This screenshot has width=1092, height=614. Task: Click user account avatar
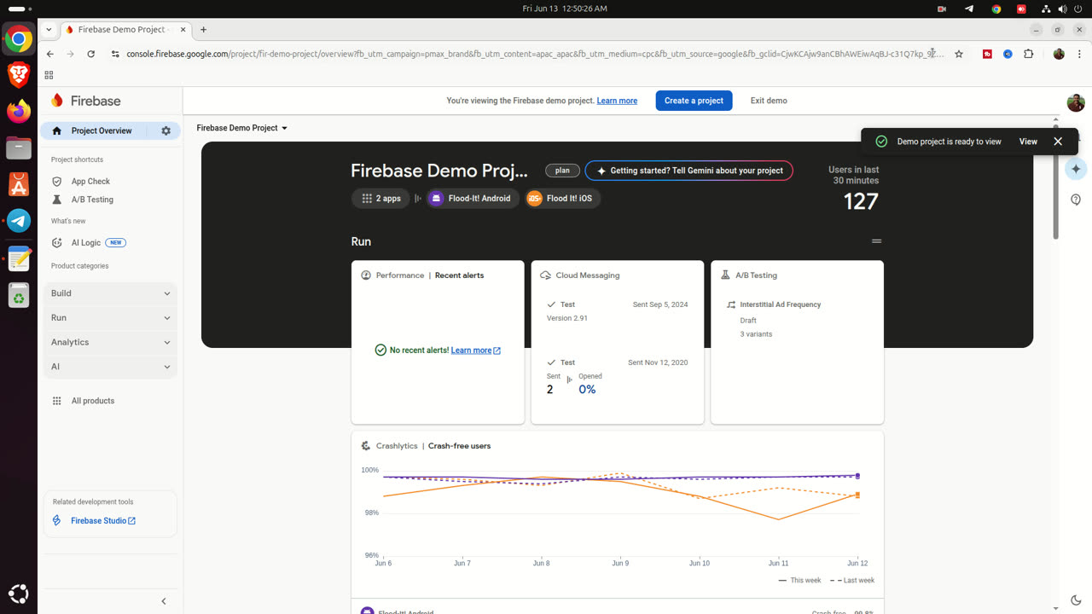pos(1076,102)
